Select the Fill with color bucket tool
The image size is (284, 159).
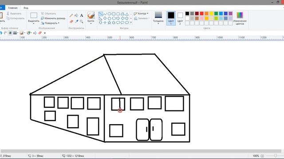tap(76, 15)
